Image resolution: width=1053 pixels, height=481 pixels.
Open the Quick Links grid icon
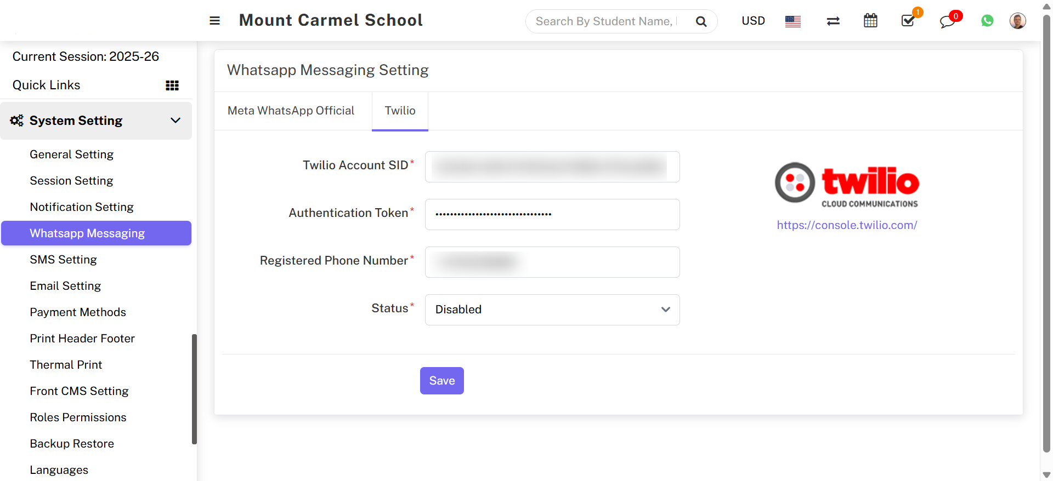tap(172, 85)
